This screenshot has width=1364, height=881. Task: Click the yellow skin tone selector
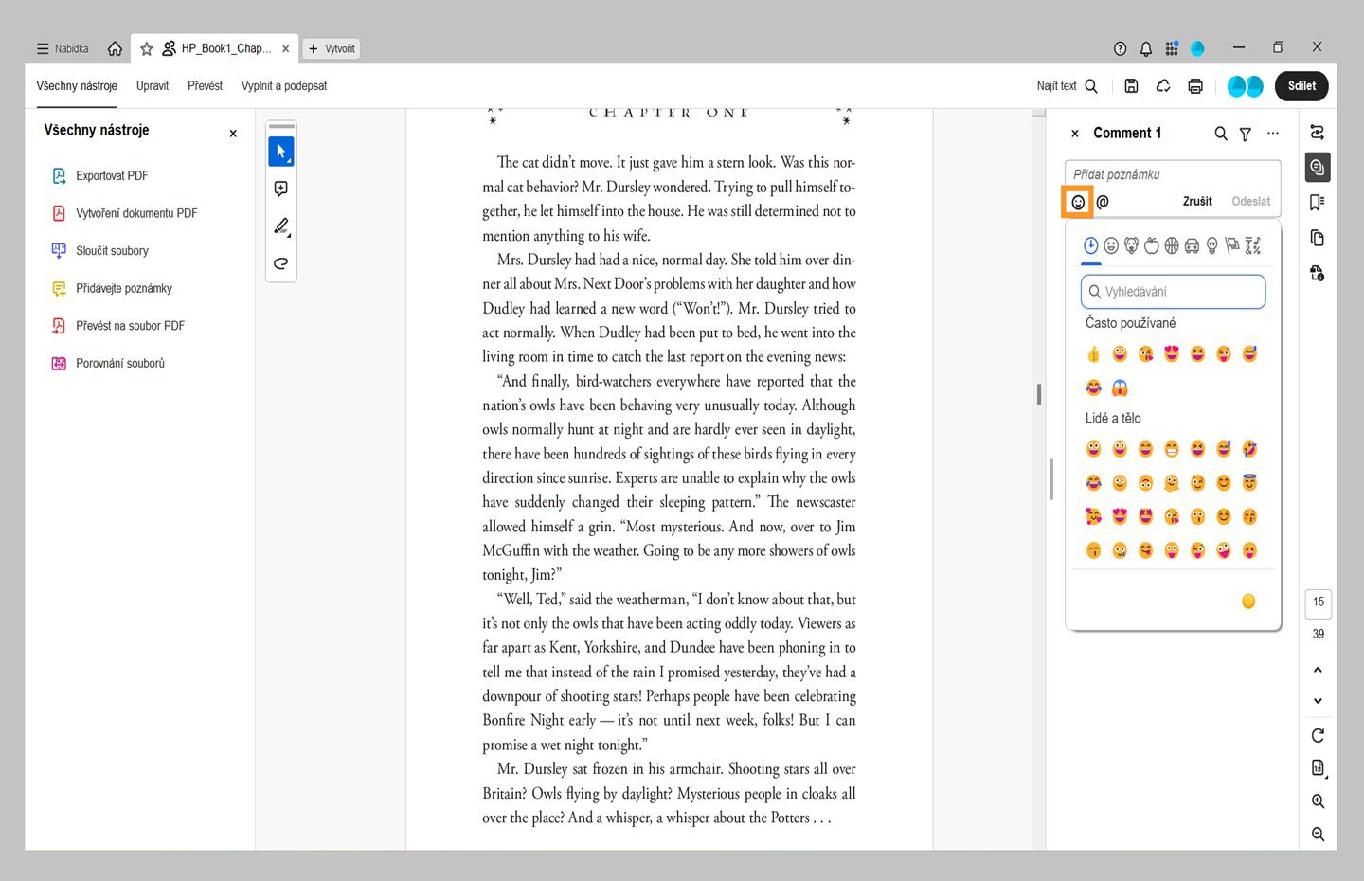1248,602
